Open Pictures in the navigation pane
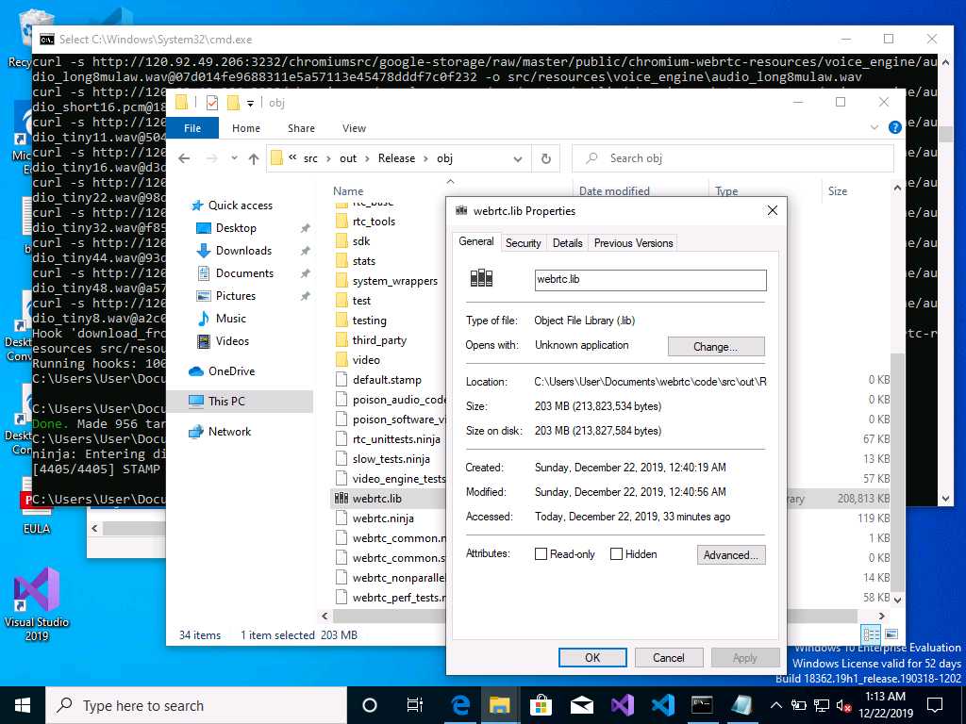 click(x=235, y=296)
